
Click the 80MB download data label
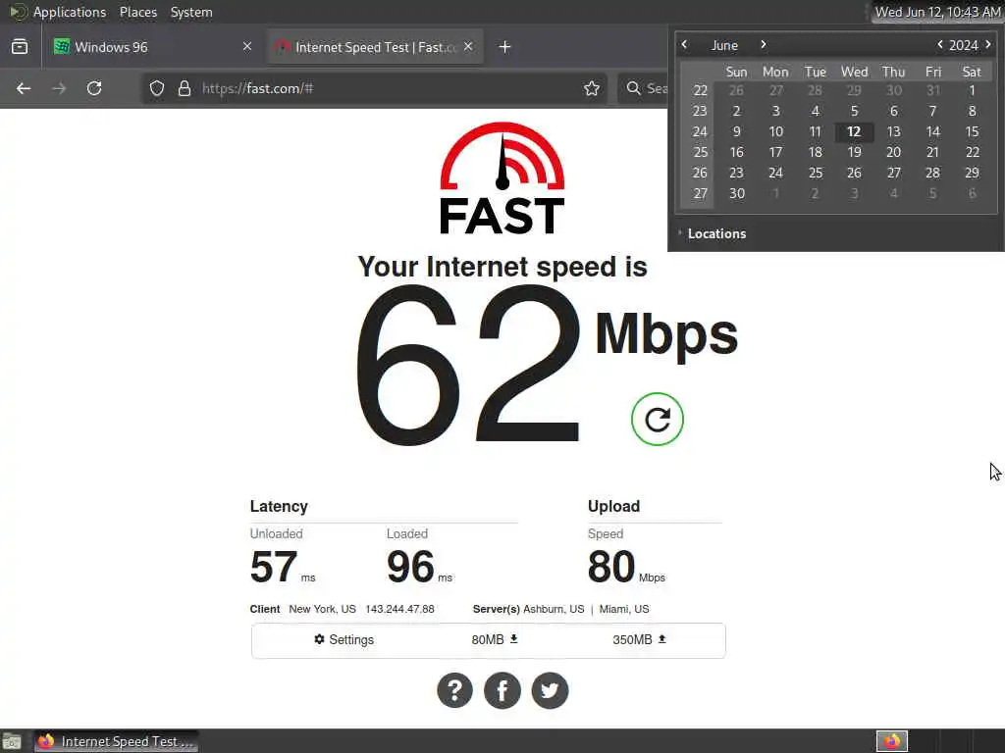[495, 639]
